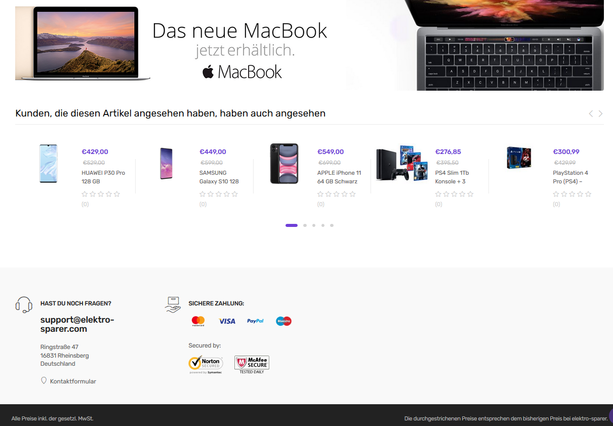Click the support@elektro-sparer.com email link

point(77,325)
